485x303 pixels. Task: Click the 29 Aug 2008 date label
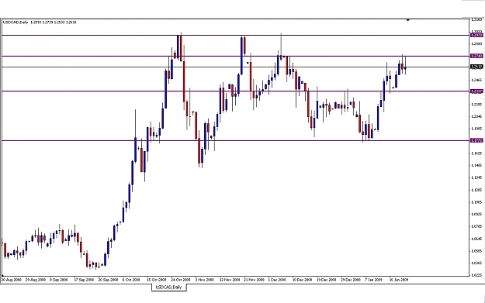[x=36, y=280]
